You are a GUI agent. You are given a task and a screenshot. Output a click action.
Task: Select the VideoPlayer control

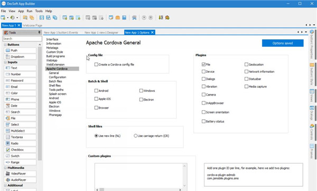tap(20, 174)
